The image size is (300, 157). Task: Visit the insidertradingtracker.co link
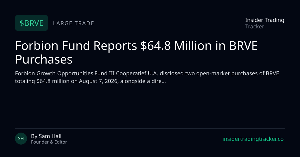[253, 139]
